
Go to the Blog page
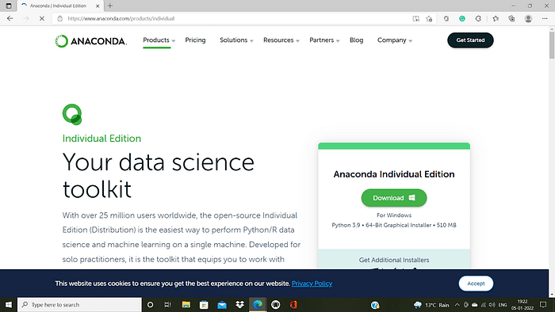coord(357,40)
